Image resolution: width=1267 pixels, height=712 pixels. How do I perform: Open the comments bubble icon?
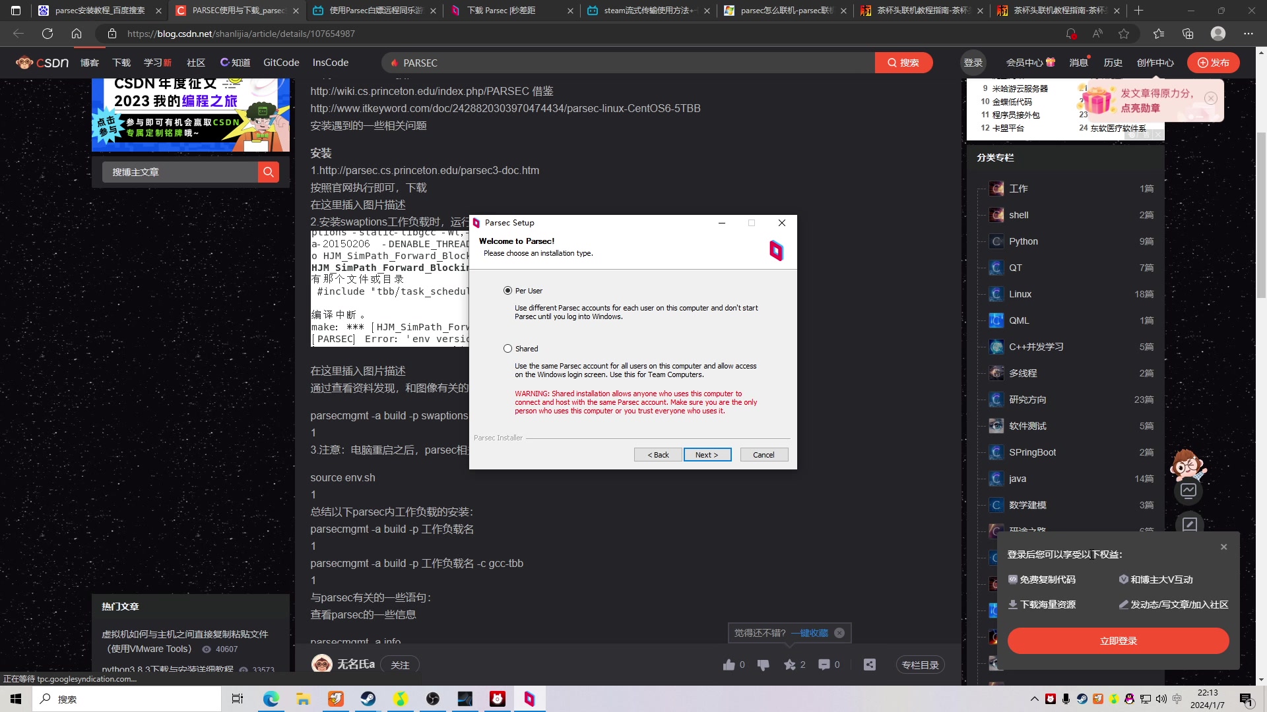[824, 665]
